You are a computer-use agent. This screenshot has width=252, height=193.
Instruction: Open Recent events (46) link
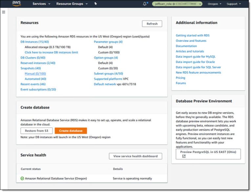pos(33,84)
